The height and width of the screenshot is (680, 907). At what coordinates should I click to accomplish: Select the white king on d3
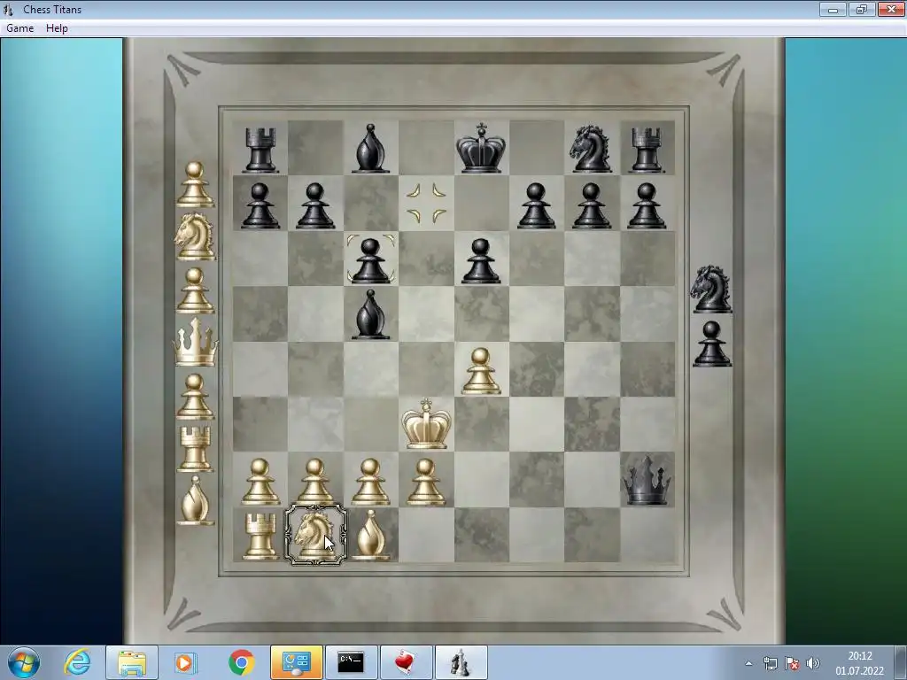[426, 423]
